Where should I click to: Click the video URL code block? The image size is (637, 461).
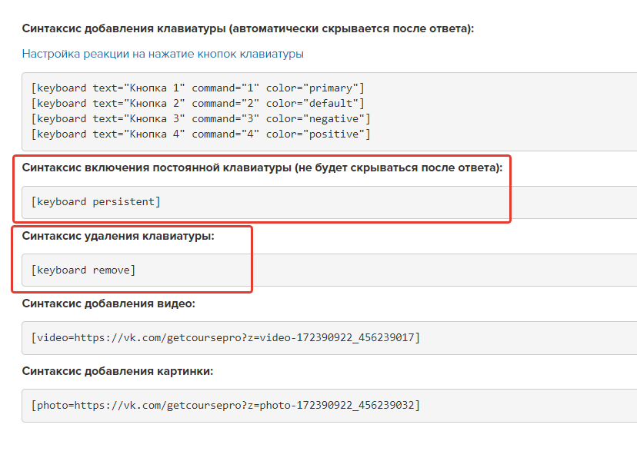pos(329,338)
